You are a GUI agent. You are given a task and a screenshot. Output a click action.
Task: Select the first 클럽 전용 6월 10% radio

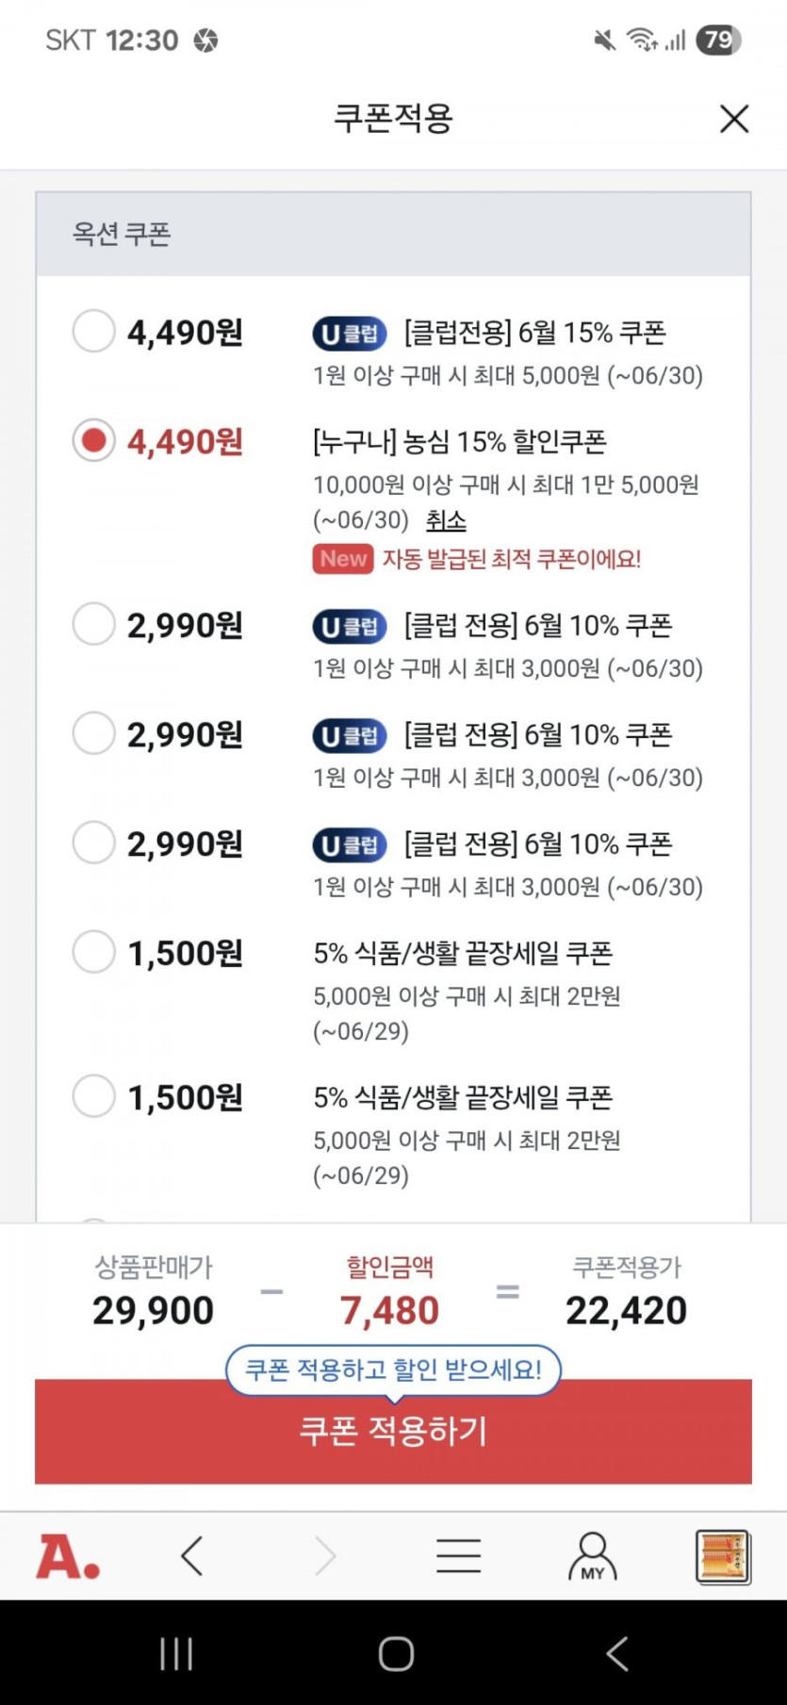93,624
